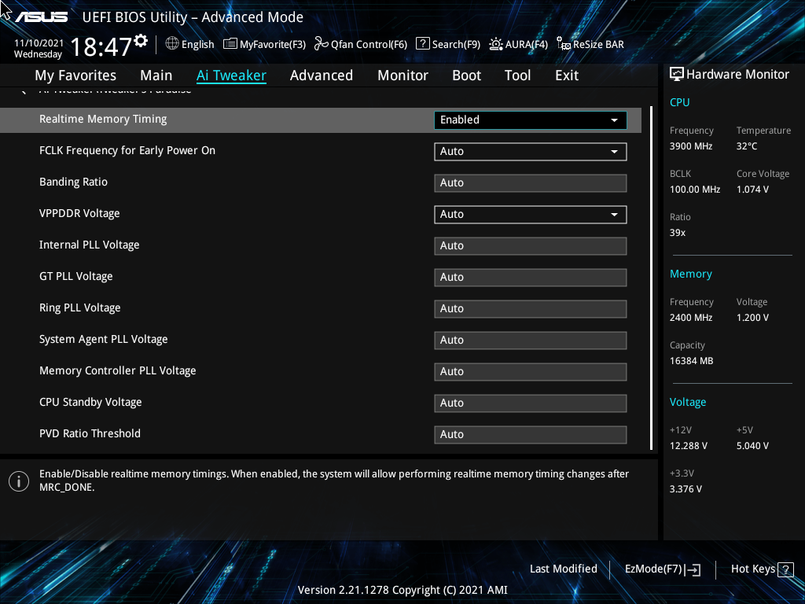Open the Advanced tab
The height and width of the screenshot is (604, 805).
tap(322, 75)
